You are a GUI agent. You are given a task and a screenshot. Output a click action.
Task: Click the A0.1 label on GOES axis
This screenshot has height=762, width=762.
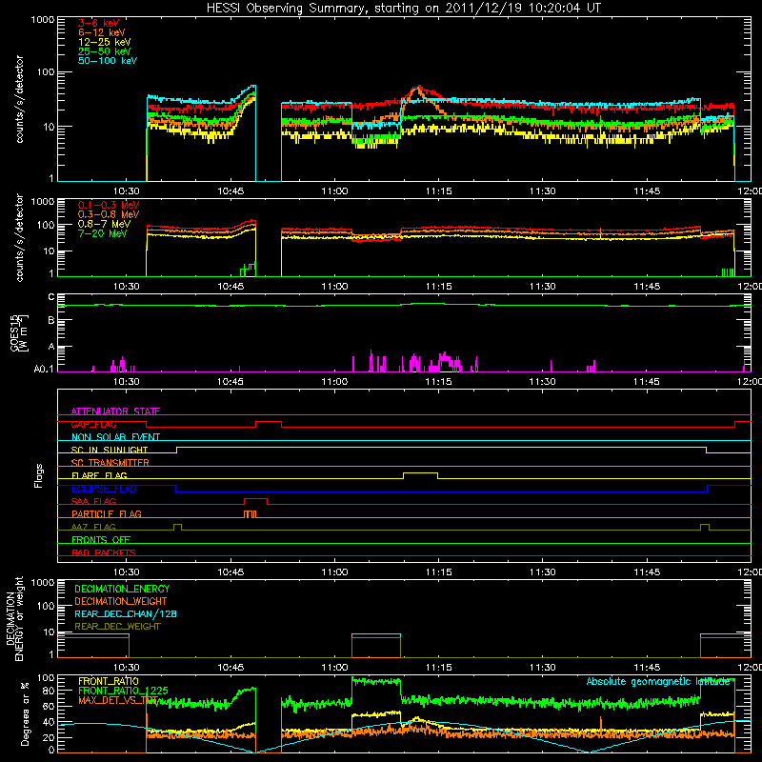tap(44, 369)
